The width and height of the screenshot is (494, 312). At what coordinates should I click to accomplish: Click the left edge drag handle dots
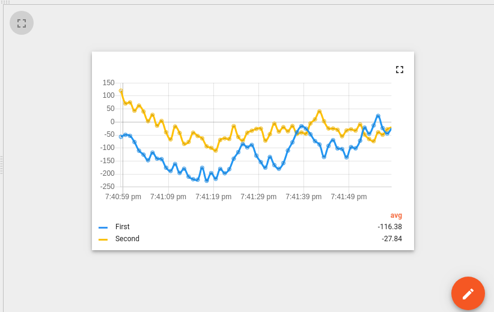pos(1,165)
